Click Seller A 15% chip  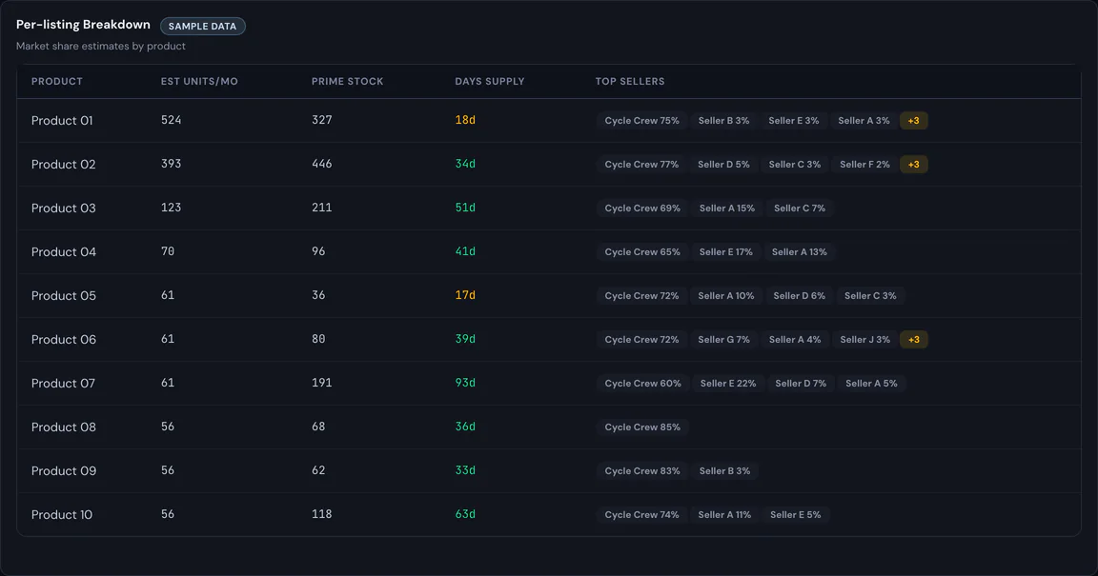tap(727, 208)
